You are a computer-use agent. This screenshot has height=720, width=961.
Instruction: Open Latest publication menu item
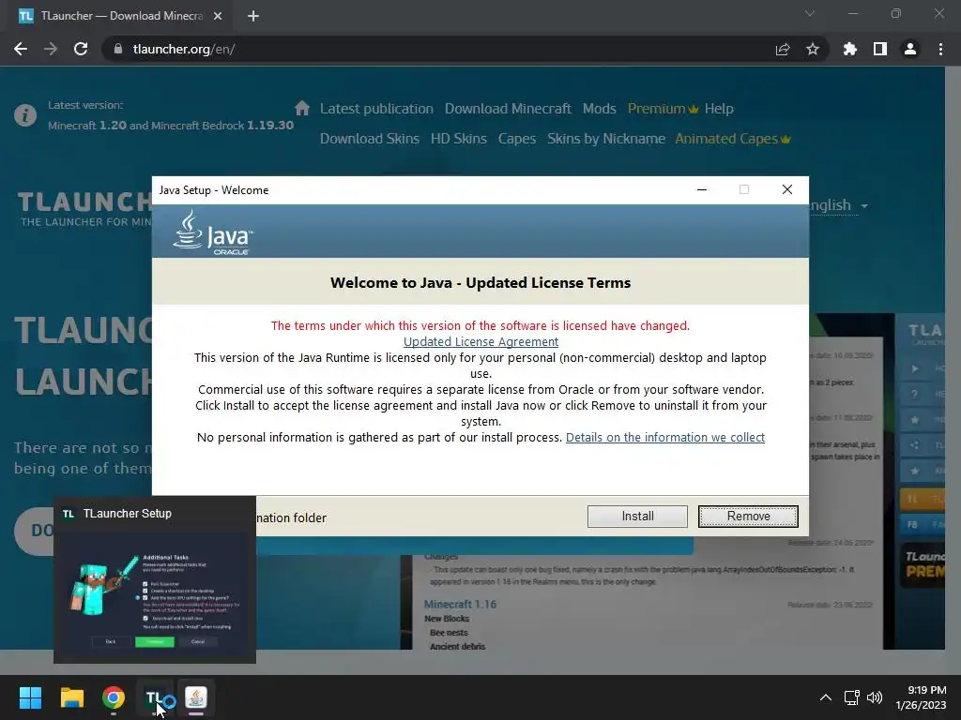pos(376,109)
